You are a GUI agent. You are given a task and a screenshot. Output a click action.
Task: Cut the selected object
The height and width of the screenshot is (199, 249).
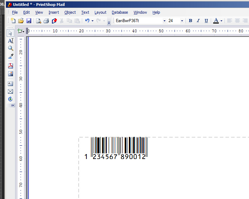(x=61, y=21)
